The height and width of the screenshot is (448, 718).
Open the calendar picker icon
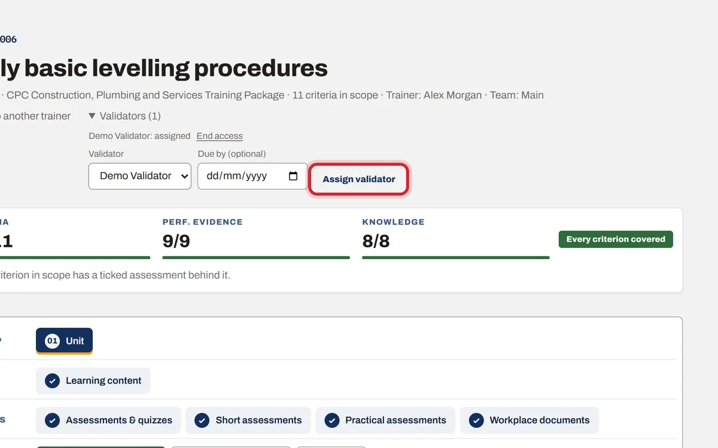293,176
